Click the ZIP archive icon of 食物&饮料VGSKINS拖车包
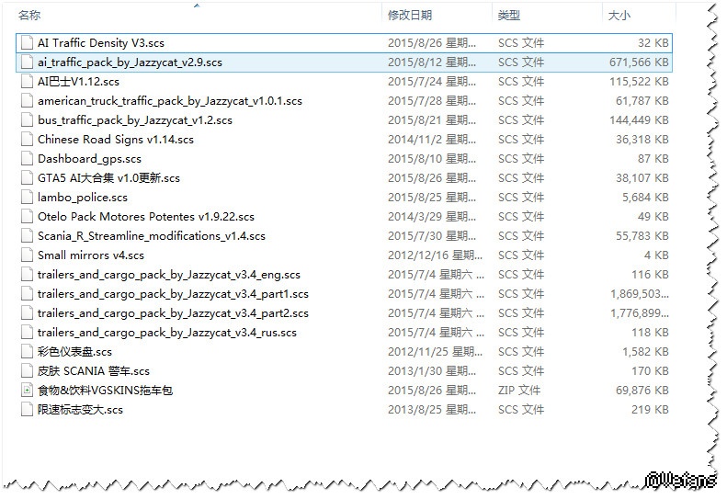 click(x=27, y=391)
